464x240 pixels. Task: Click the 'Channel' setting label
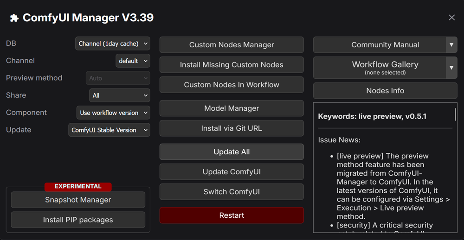click(20, 61)
